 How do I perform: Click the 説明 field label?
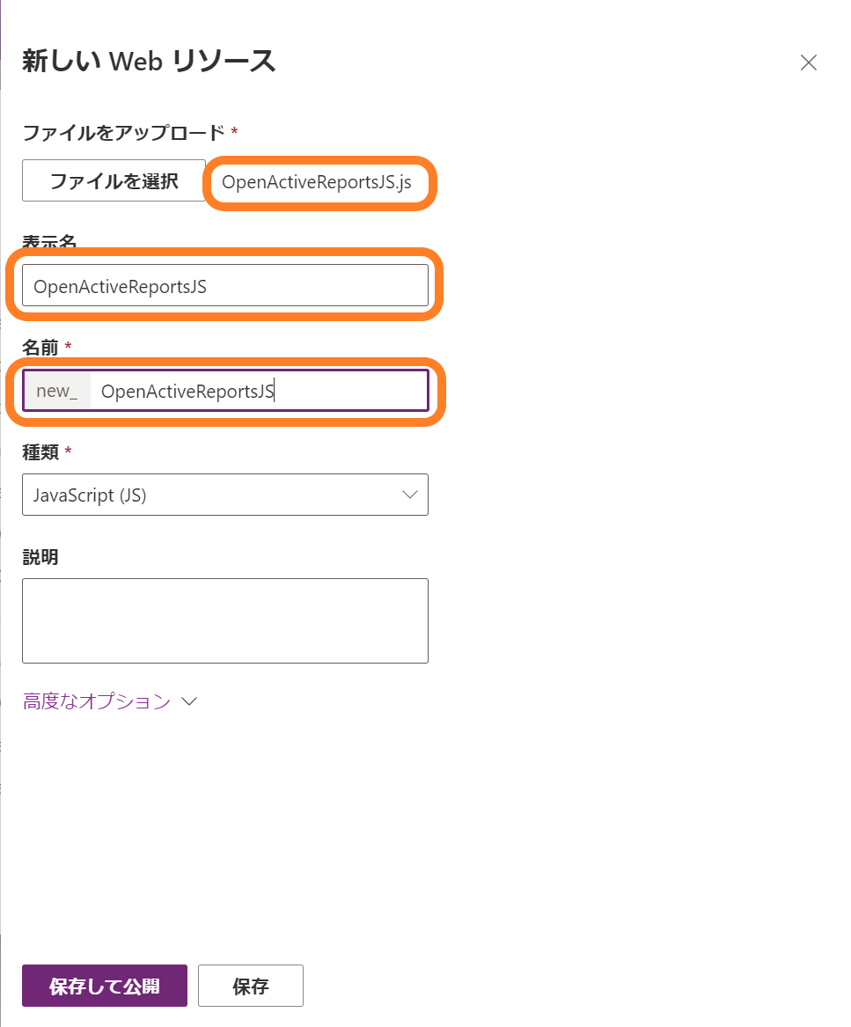click(x=40, y=557)
